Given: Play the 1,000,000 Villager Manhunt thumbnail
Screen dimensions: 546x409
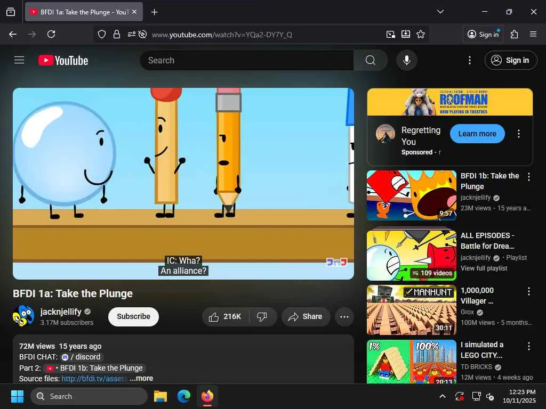Looking at the screenshot, I should tap(411, 310).
